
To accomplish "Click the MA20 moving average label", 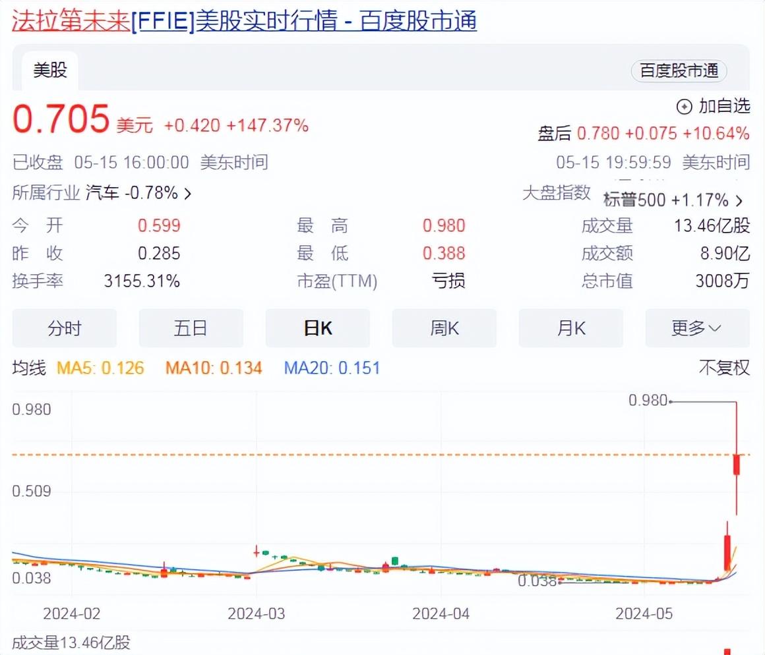I will tap(332, 368).
